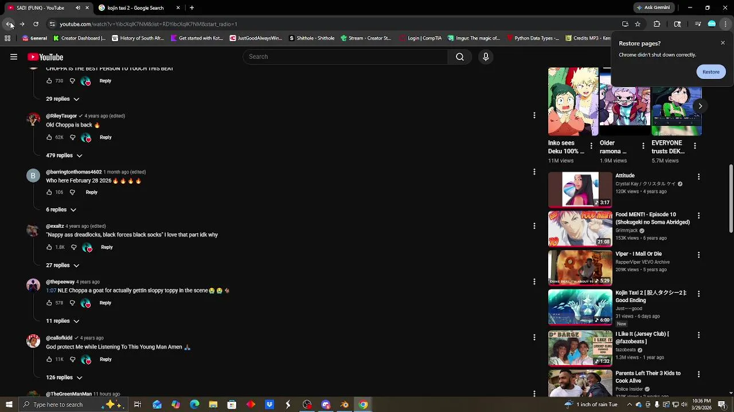This screenshot has width=734, height=412.
Task: Open action menu for @barringtonthomas4602 comment
Action: [534, 172]
